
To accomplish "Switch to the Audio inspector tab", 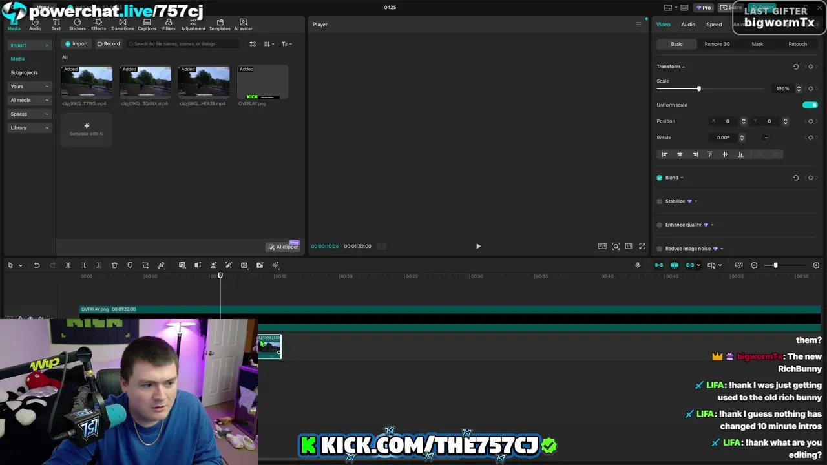I will [688, 25].
